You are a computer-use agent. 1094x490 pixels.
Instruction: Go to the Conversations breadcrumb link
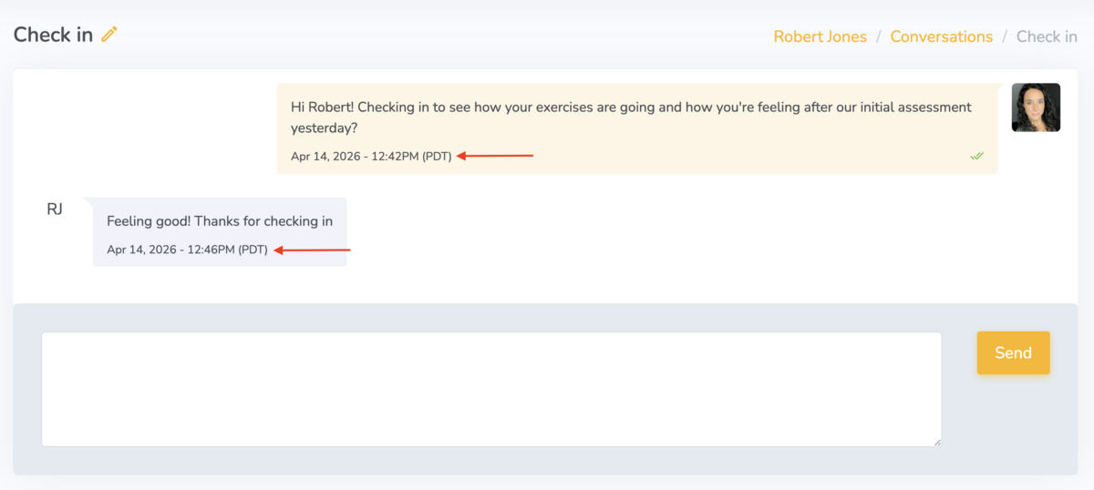click(941, 37)
